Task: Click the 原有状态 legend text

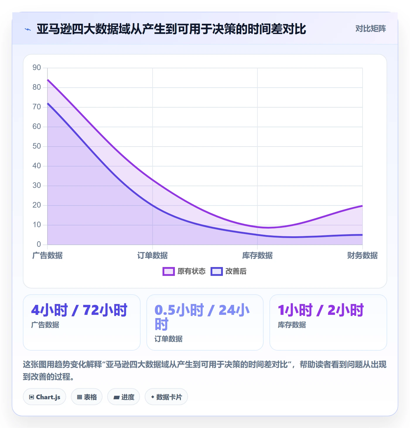Action: coord(192,271)
